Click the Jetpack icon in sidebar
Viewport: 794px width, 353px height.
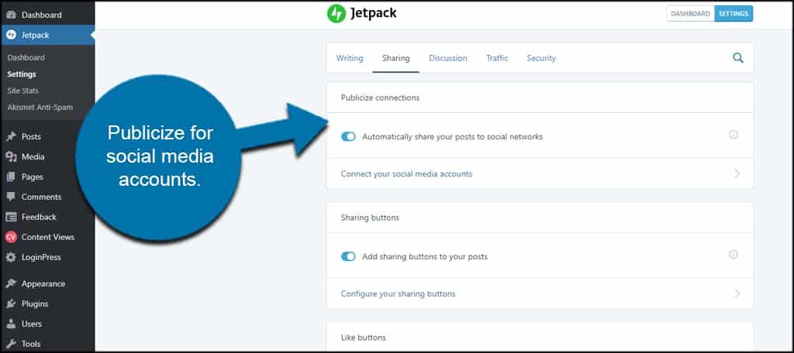11,36
